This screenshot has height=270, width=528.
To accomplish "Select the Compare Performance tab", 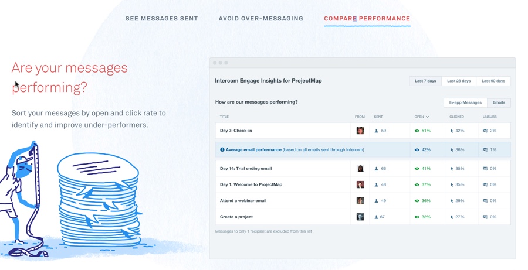I will 367,19.
